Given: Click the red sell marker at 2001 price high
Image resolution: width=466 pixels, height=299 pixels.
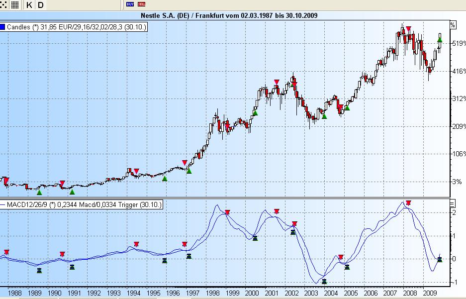Looking at the screenshot, I should pos(277,82).
